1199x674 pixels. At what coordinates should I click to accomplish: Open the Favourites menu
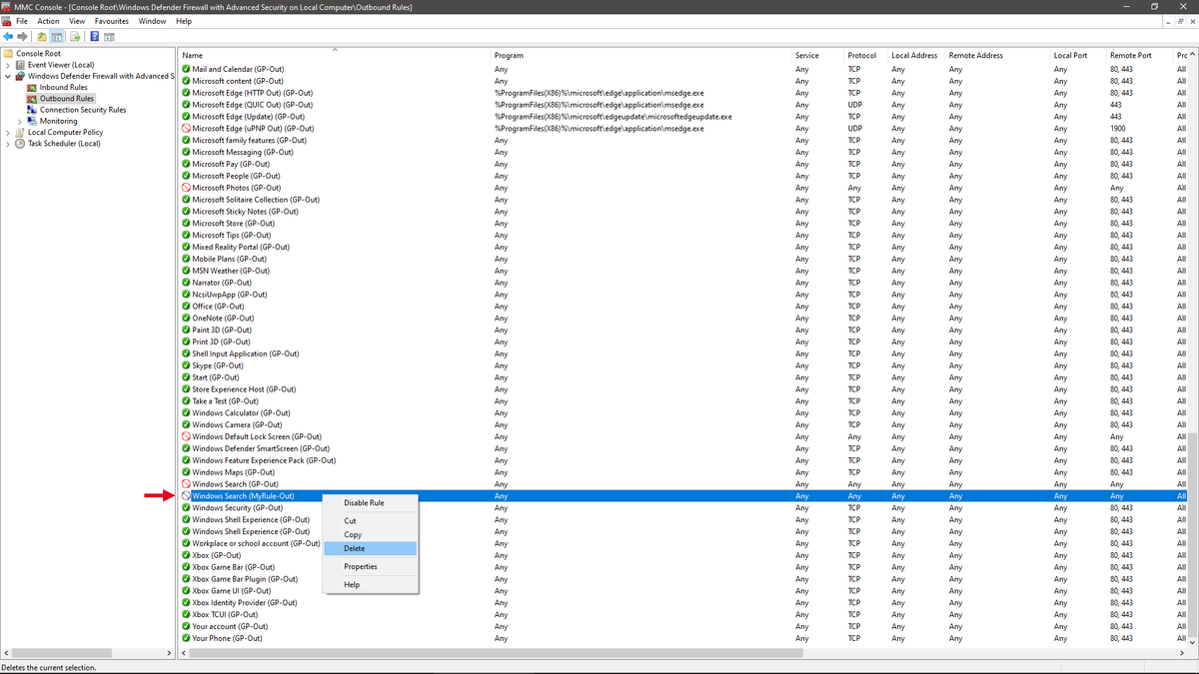tap(112, 21)
